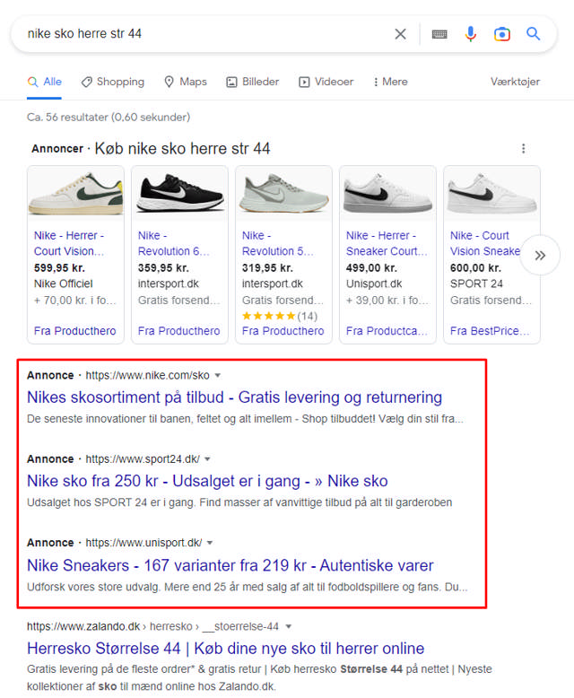The height and width of the screenshot is (698, 574).
Task: Open the three-dot menu beside Annoncer heading
Action: coord(523,148)
